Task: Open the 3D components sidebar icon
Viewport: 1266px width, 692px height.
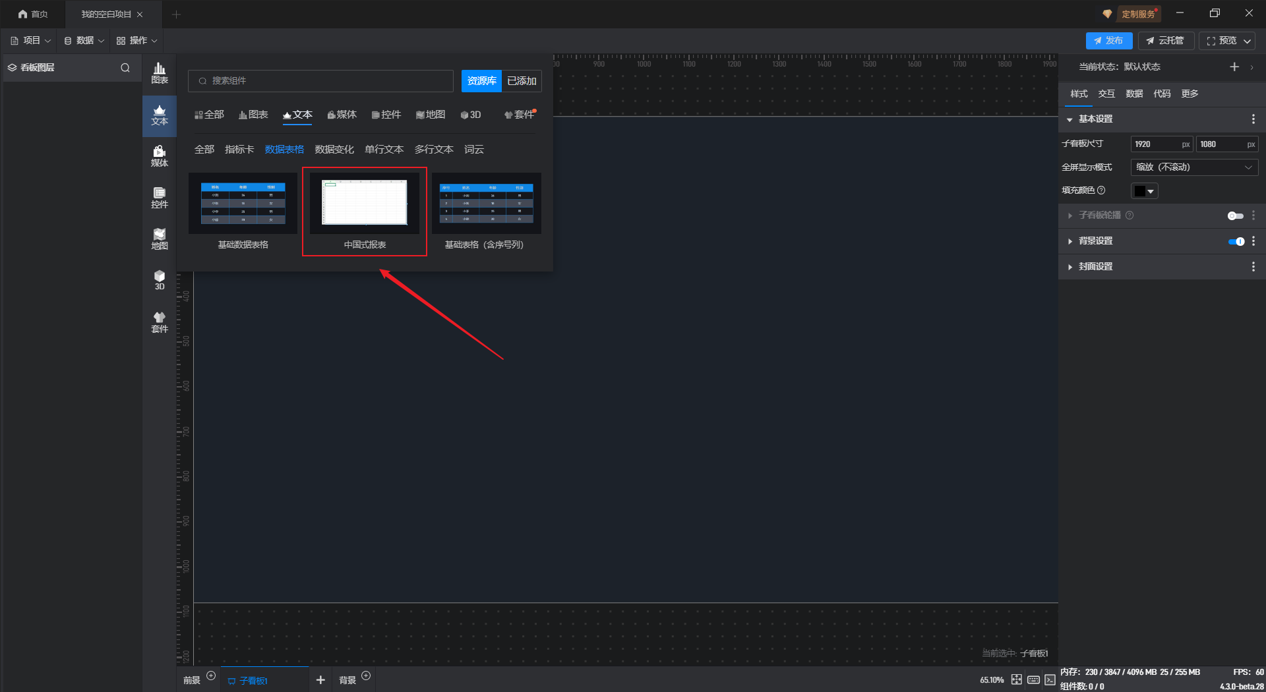Action: click(x=160, y=280)
